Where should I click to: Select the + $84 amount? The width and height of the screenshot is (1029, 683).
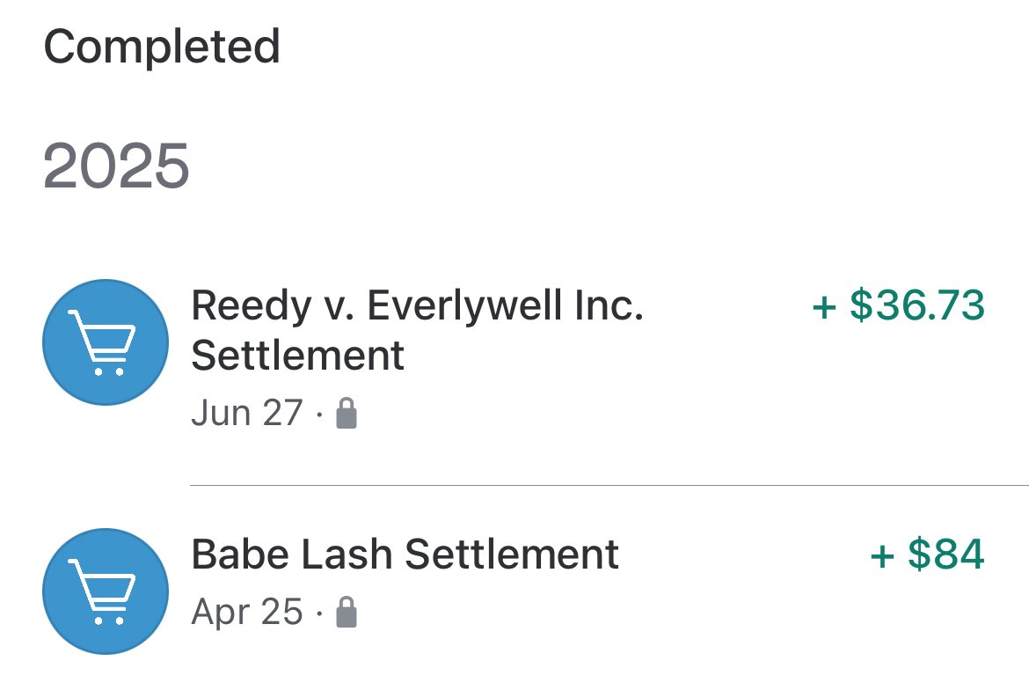(x=927, y=554)
